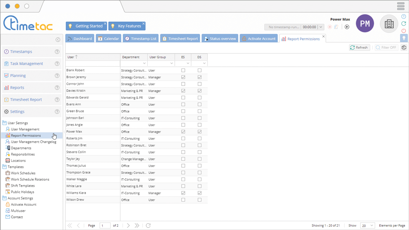Viewport: 409px width, 230px height.
Task: Close the Key Features hint tab
Action: pyautogui.click(x=144, y=23)
